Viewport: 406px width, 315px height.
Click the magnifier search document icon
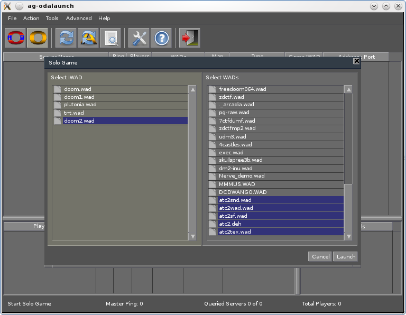pos(111,38)
